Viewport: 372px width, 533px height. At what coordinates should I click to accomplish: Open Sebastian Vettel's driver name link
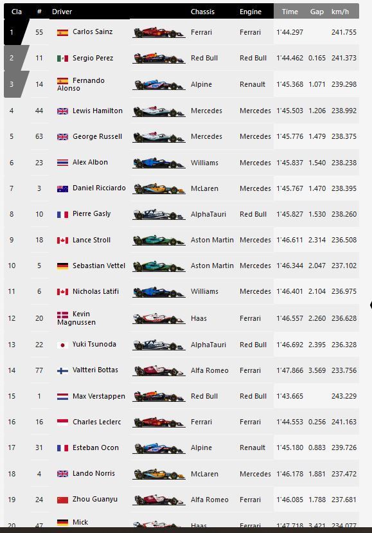click(99, 266)
